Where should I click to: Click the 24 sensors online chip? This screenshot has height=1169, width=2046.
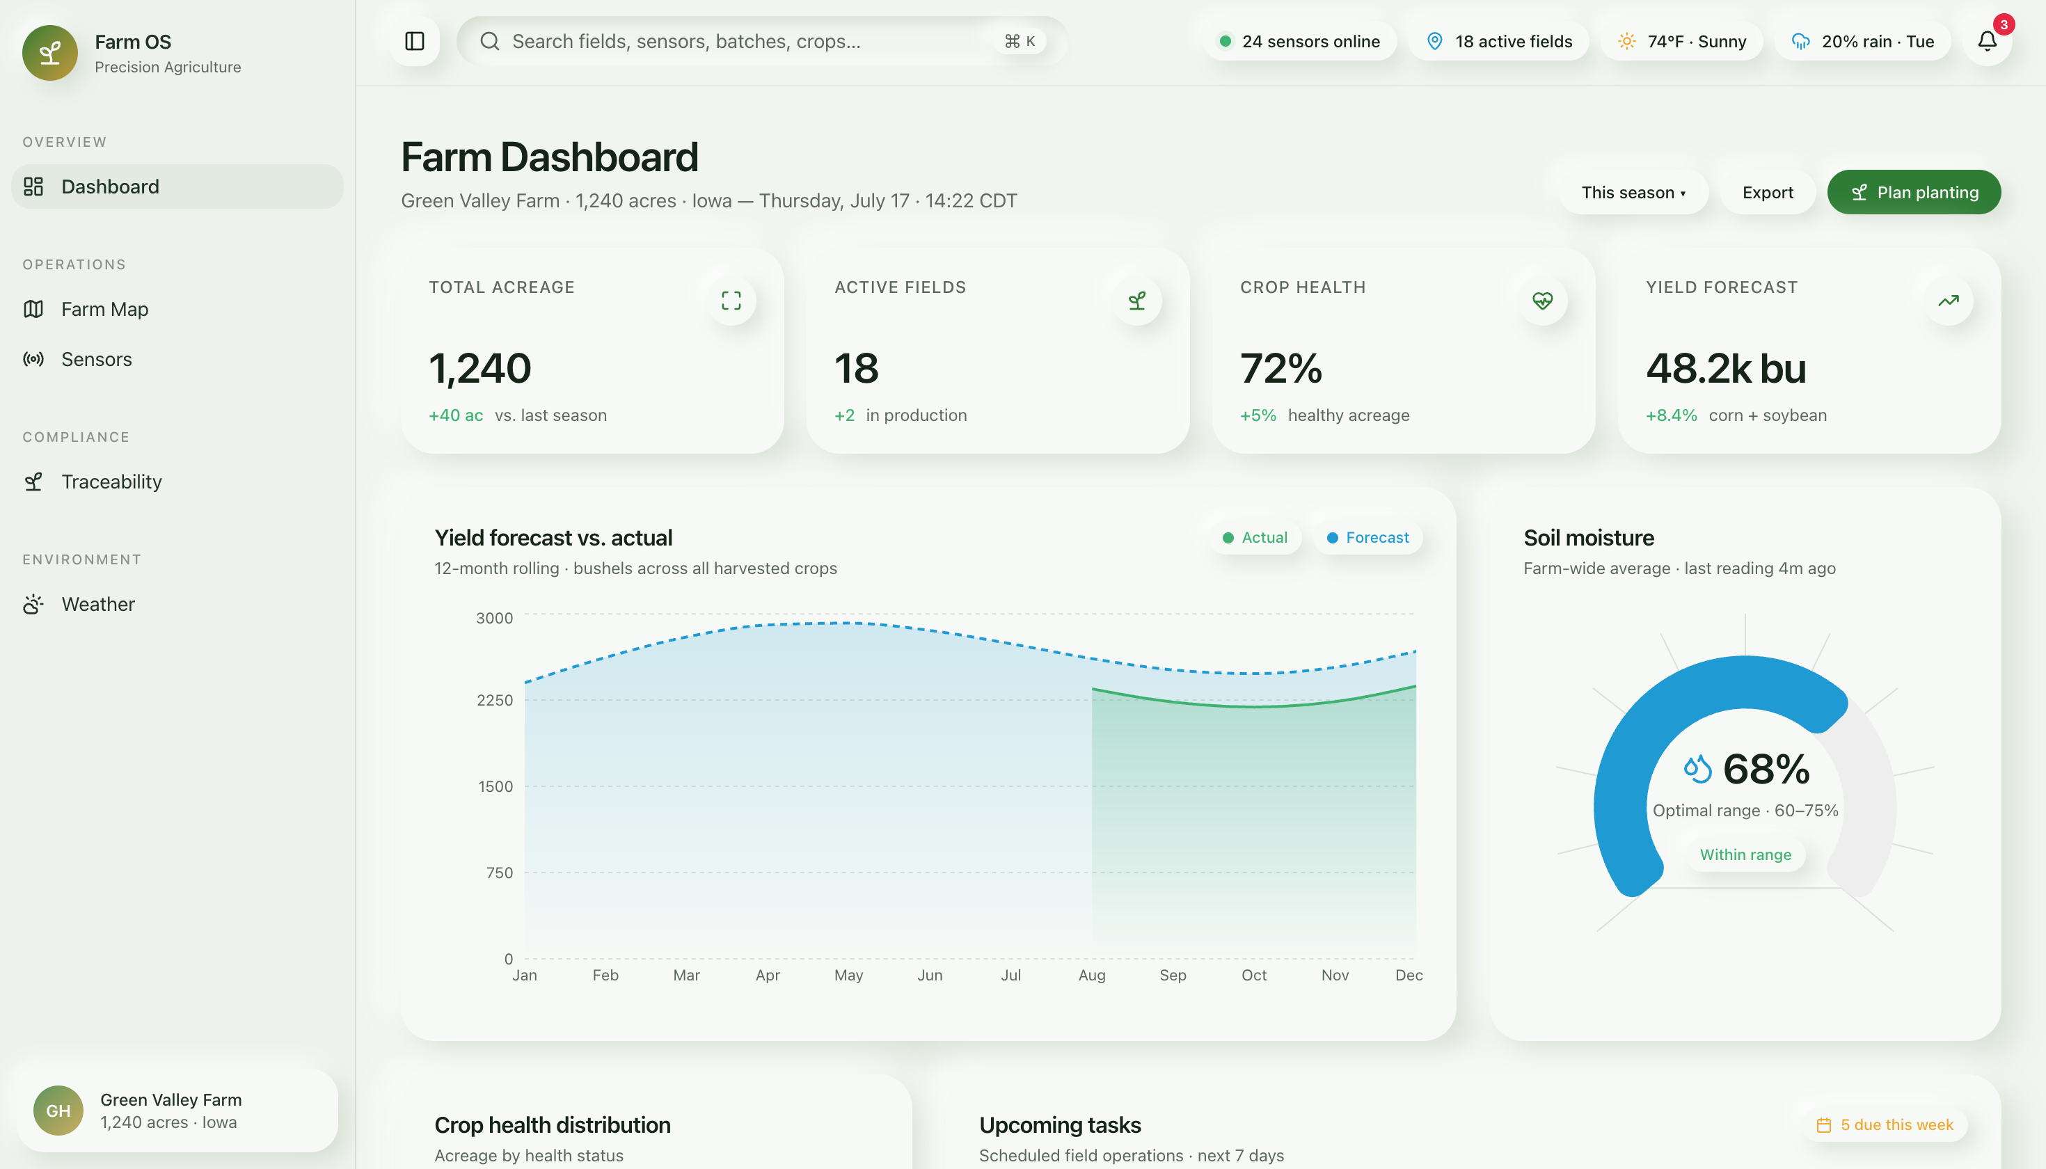(x=1300, y=41)
